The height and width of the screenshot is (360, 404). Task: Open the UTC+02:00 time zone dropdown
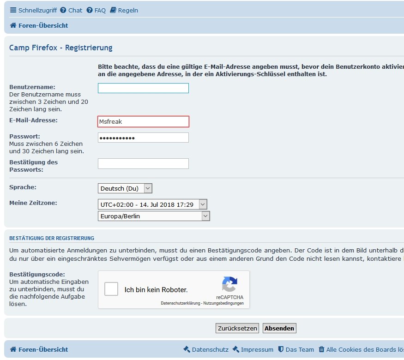pyautogui.click(x=152, y=204)
